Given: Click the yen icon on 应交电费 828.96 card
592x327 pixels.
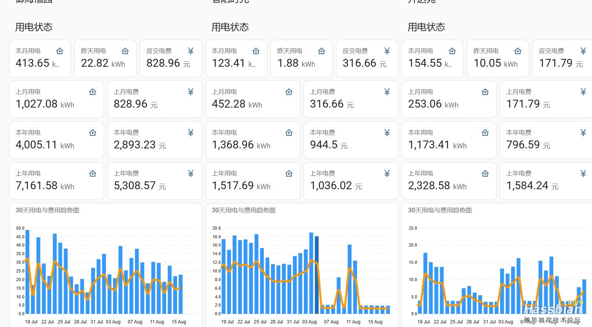Looking at the screenshot, I should tap(191, 51).
